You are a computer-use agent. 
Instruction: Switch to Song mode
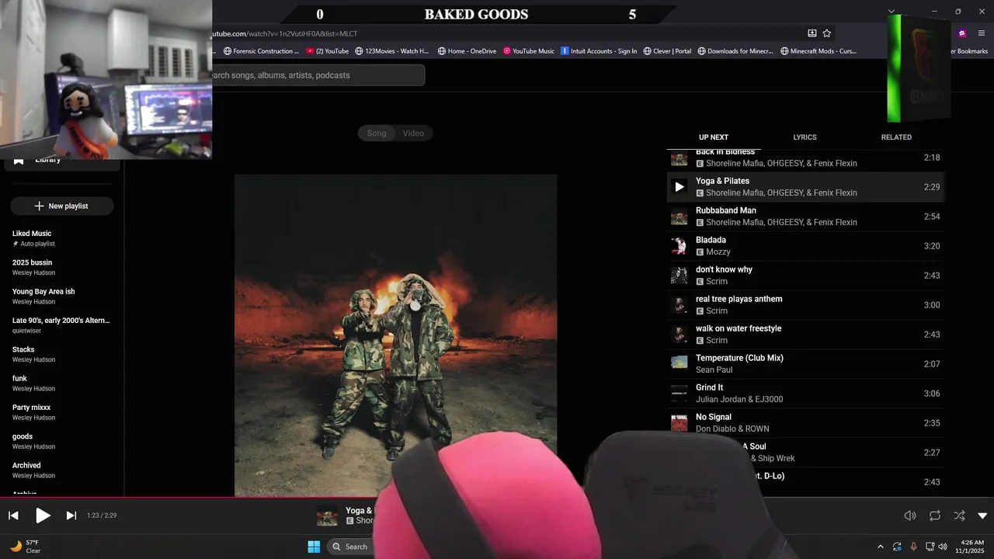pos(377,134)
